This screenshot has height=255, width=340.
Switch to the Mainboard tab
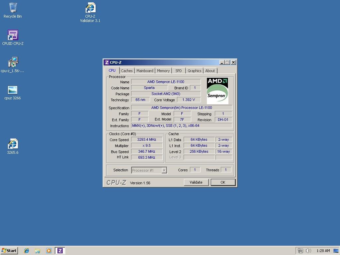(145, 71)
